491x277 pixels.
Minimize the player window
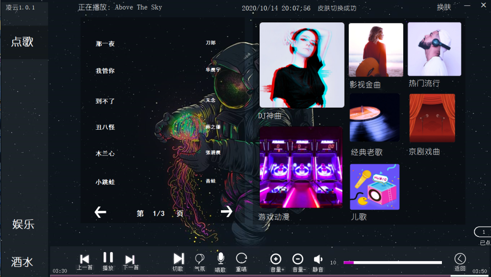click(467, 5)
